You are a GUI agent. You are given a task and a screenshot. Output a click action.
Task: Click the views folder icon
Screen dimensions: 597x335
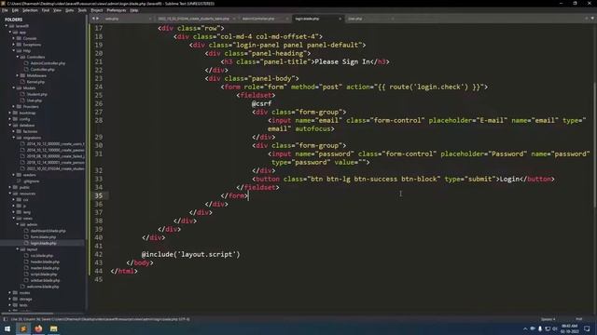[19, 219]
